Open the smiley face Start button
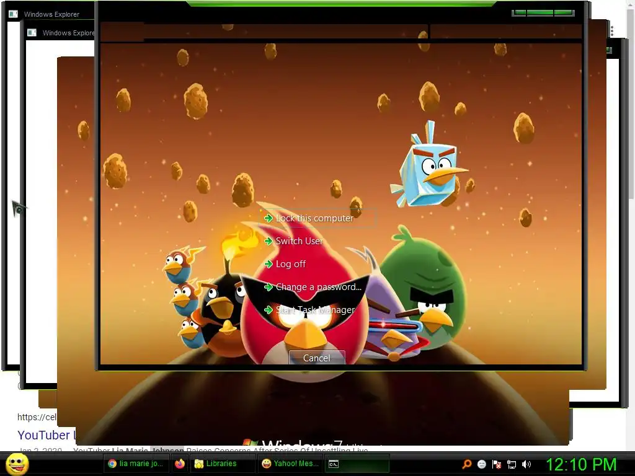Screen dimensions: 635x476 17,464
